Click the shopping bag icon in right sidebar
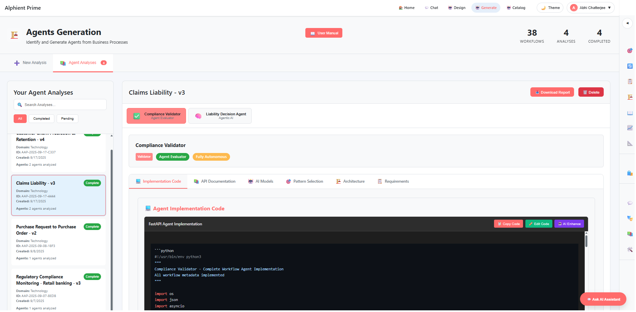The width and height of the screenshot is (636, 312). pos(630,173)
